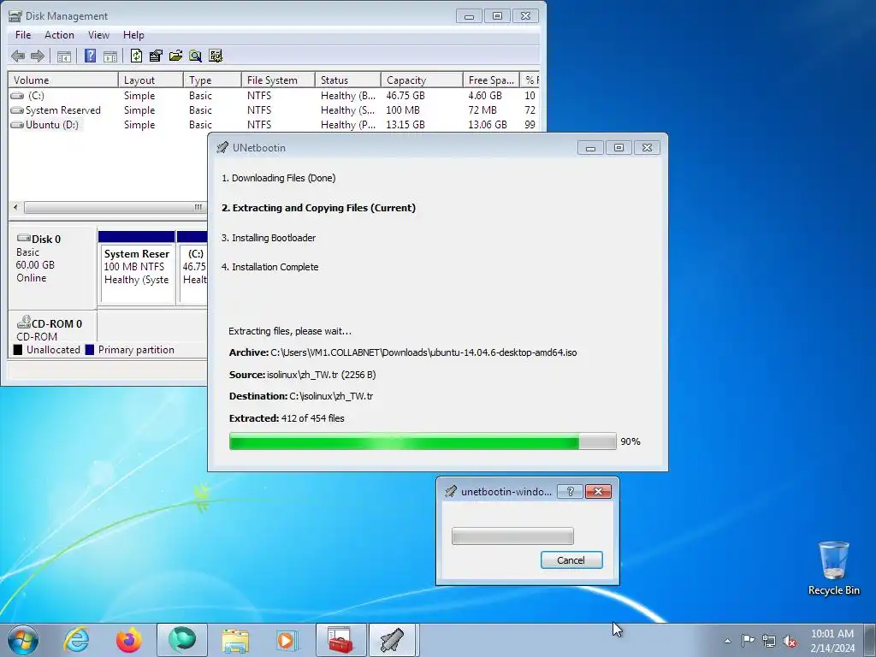Click the green globe taskbar app icon
Viewport: 876px width, 657px height.
182,640
